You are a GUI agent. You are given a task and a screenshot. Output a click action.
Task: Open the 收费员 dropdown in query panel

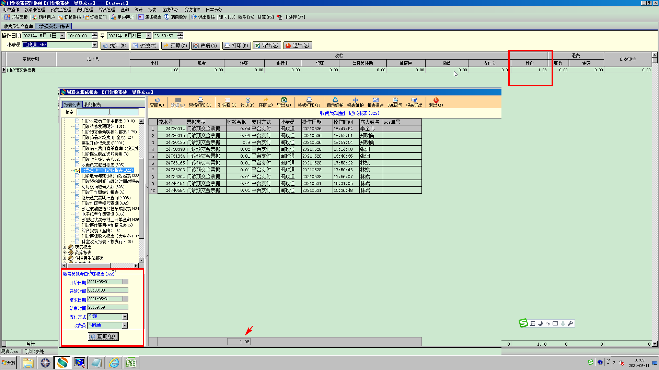125,325
